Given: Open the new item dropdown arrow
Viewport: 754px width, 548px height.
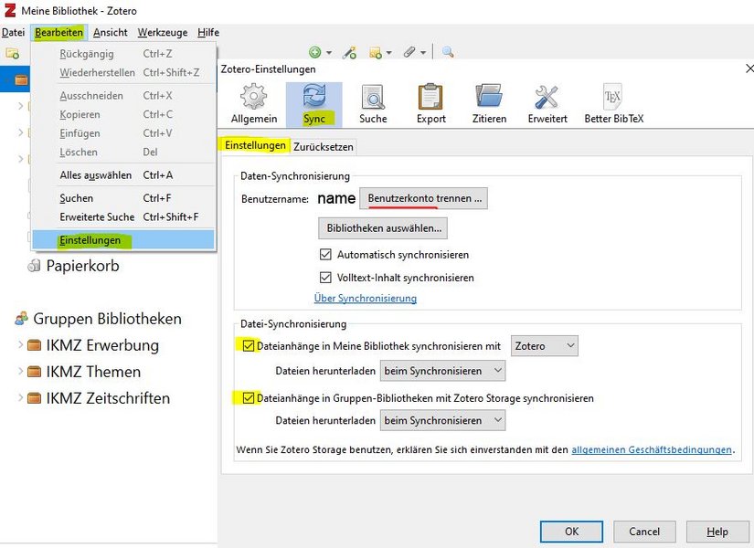Looking at the screenshot, I should point(329,52).
